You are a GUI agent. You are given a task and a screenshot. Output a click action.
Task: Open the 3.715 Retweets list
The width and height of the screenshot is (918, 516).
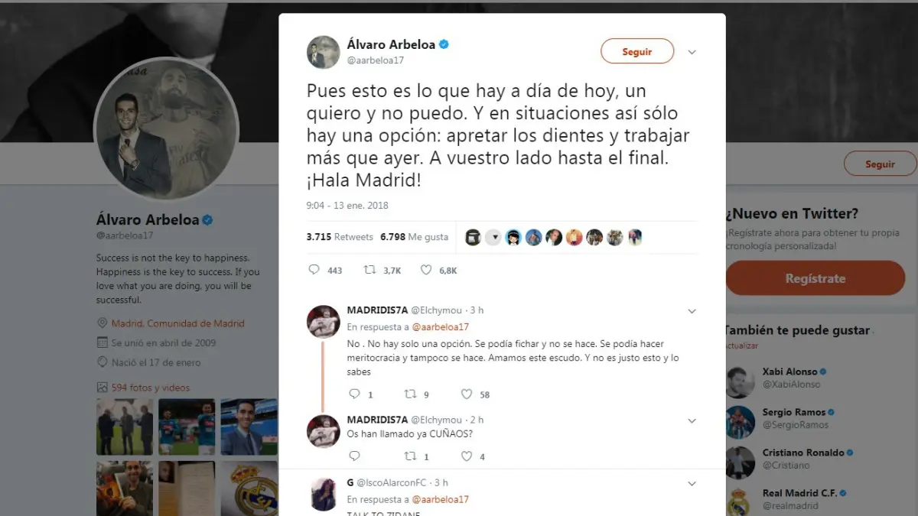click(340, 237)
